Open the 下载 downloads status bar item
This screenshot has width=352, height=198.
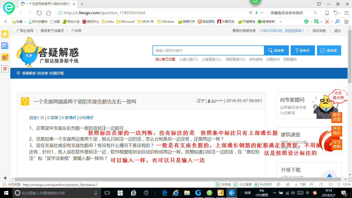point(300,185)
